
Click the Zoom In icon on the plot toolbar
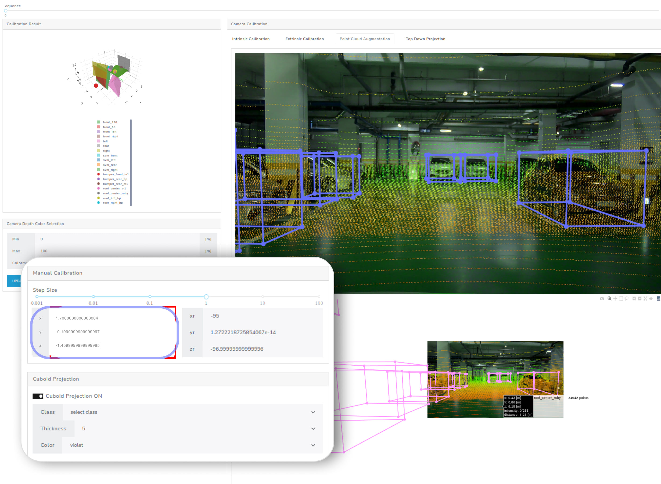click(634, 298)
